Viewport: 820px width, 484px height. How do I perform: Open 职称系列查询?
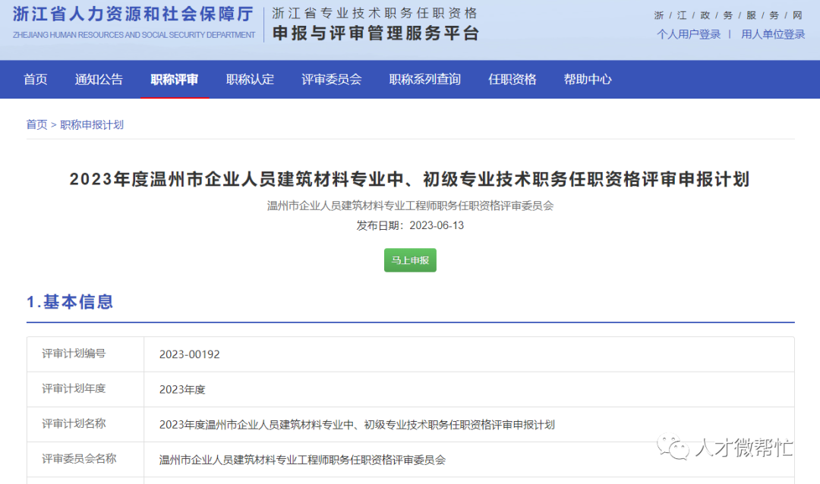[x=424, y=79]
